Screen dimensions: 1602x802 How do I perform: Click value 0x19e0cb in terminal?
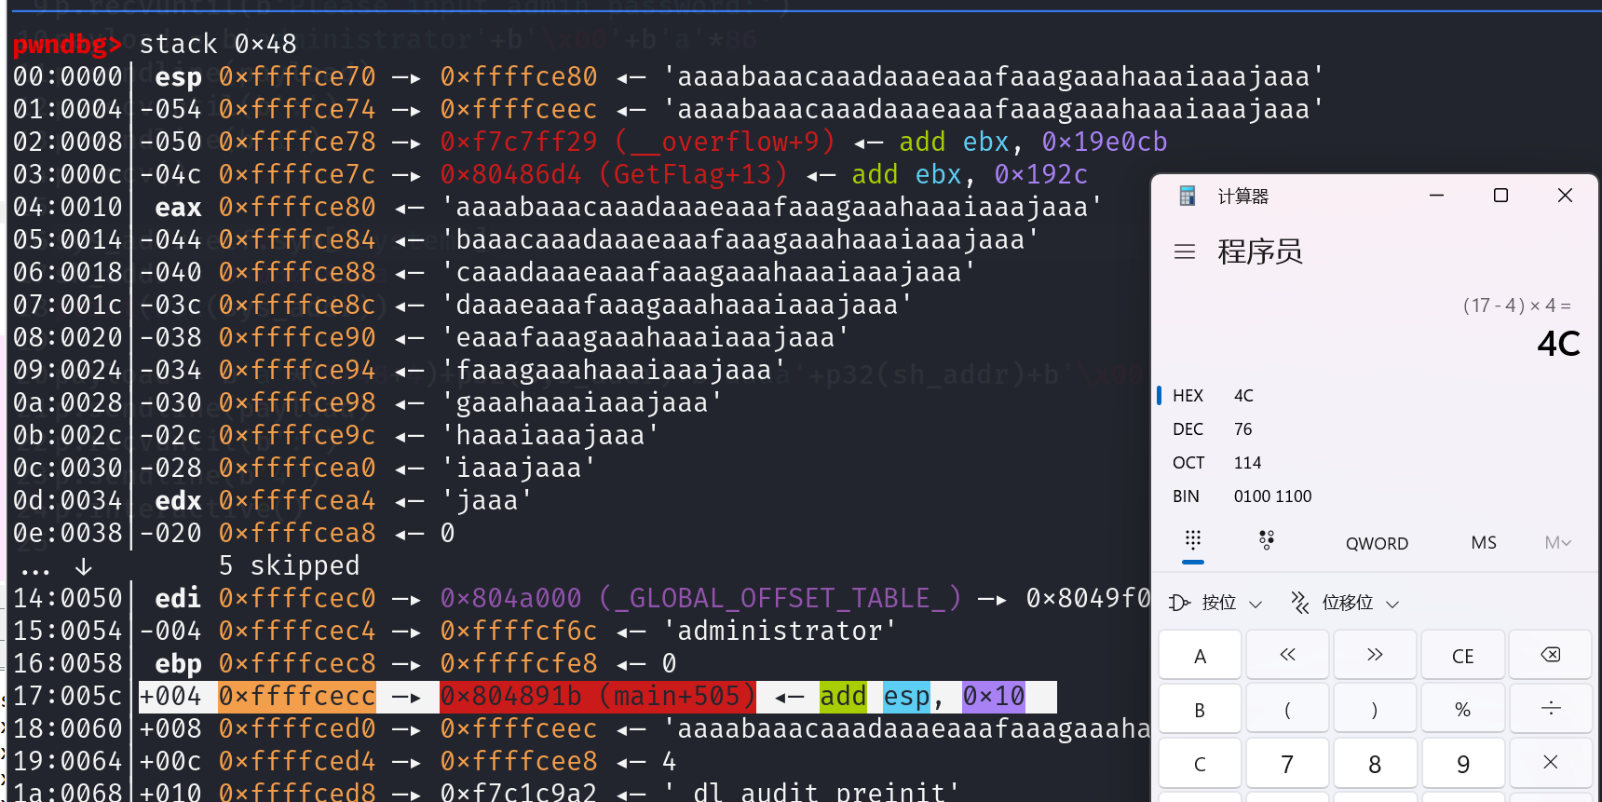pyautogui.click(x=1104, y=142)
